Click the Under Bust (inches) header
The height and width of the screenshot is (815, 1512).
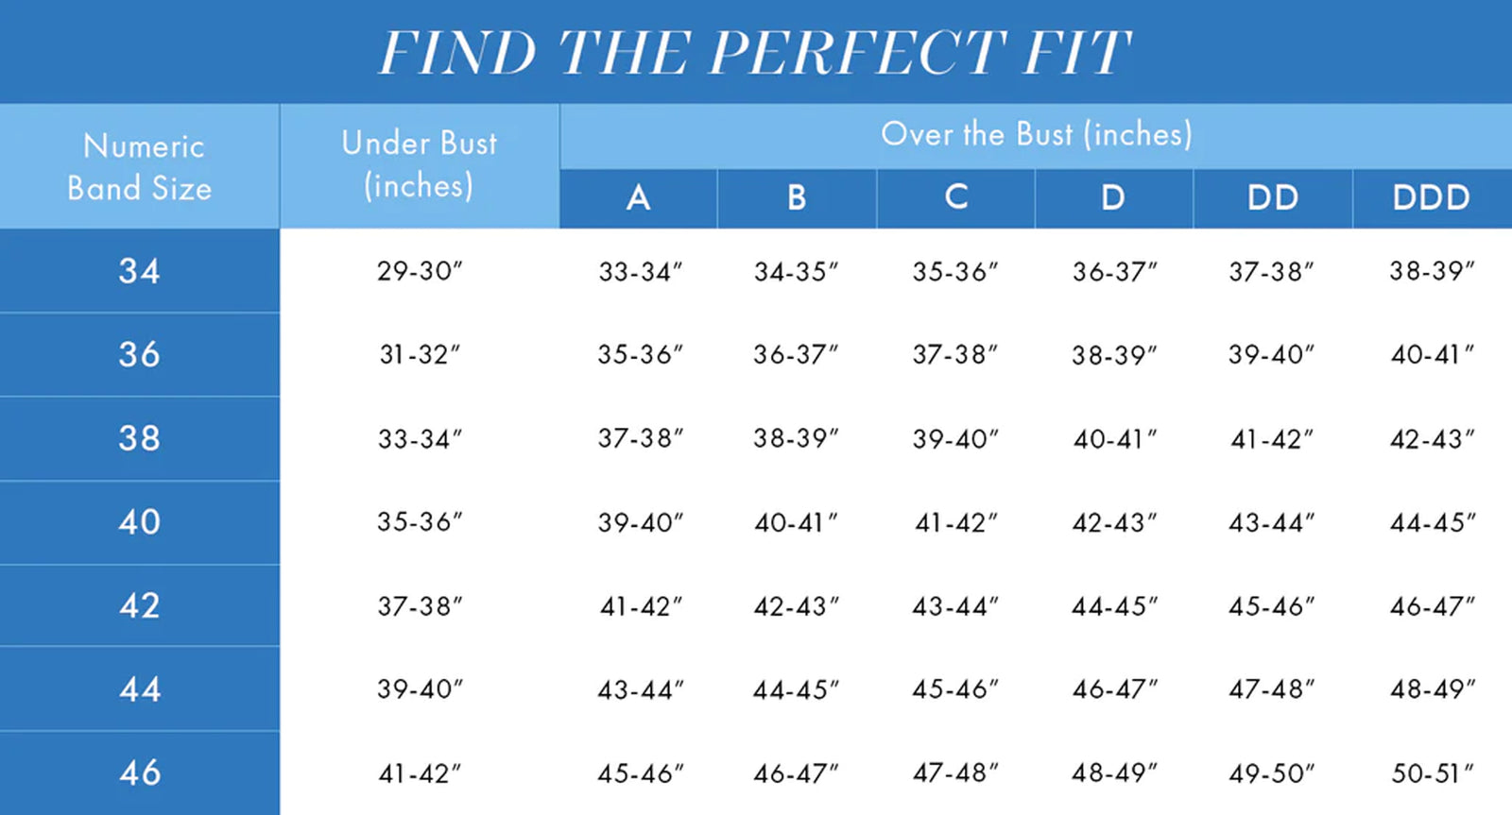[x=419, y=164]
